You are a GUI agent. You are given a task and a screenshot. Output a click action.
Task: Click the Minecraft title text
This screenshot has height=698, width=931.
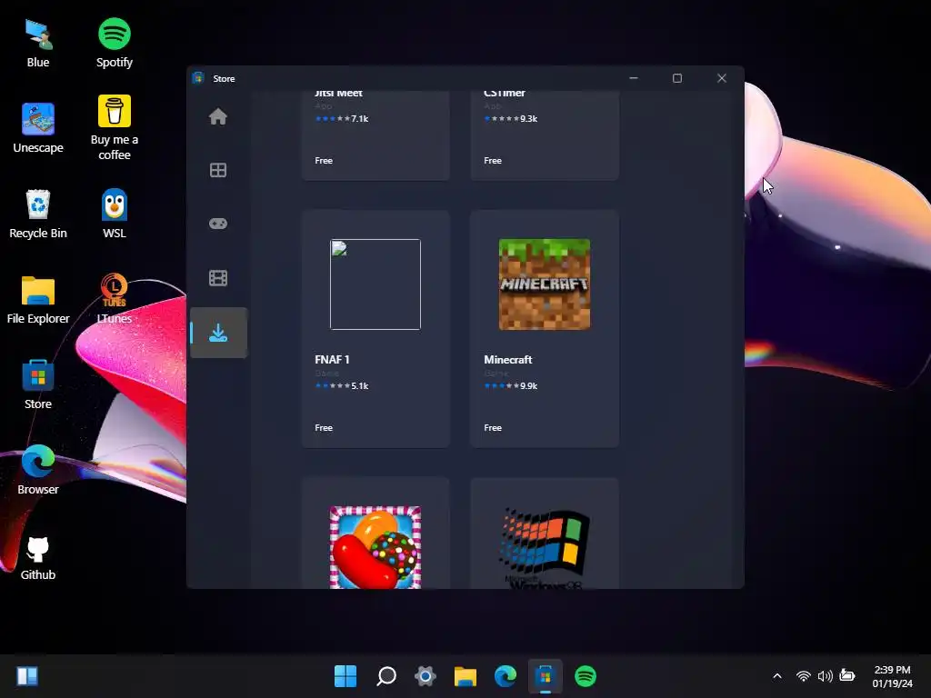coord(507,360)
